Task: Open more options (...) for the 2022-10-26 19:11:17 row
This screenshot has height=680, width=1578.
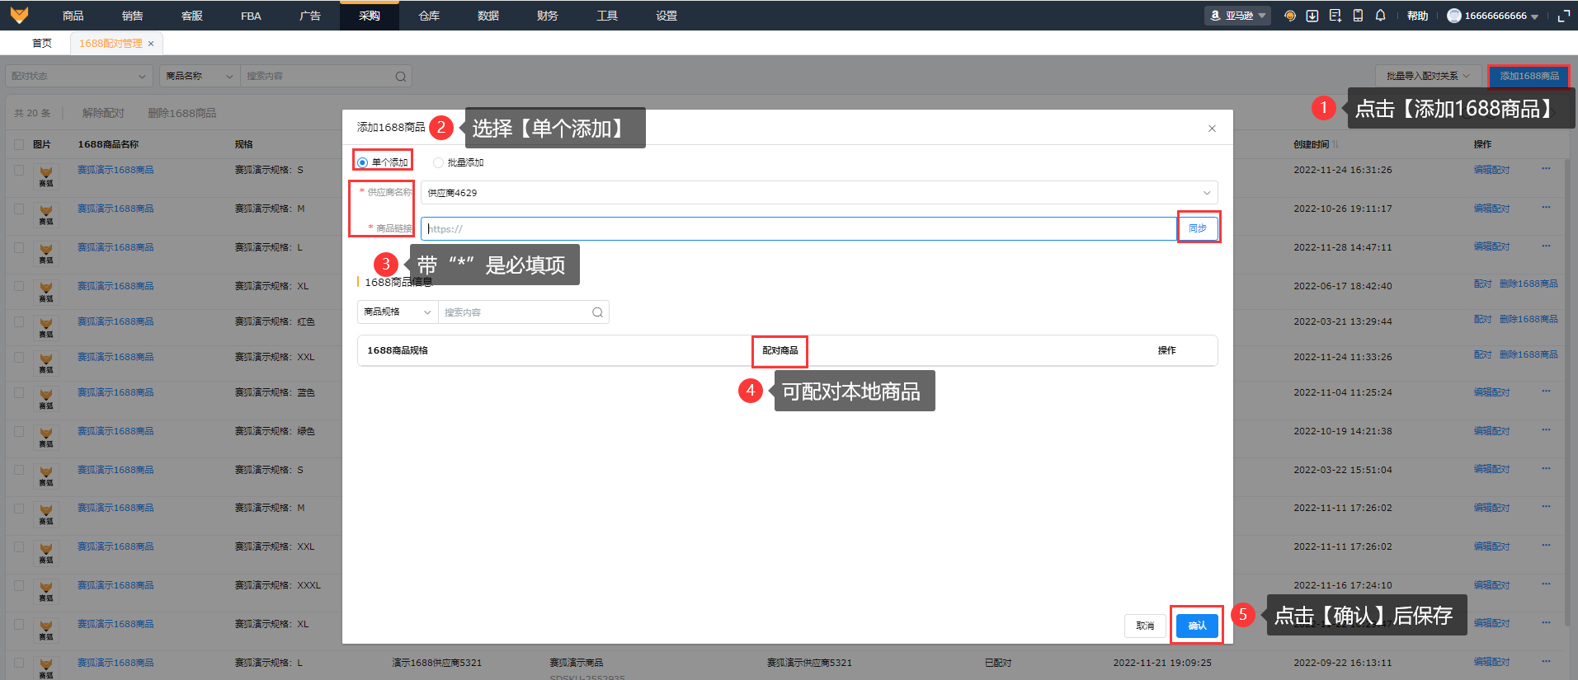Action: pos(1546,208)
